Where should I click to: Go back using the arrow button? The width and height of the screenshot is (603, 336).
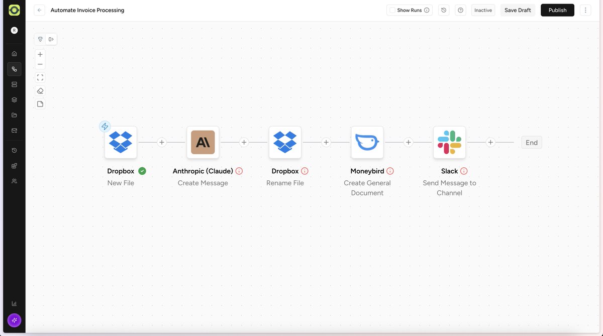39,10
